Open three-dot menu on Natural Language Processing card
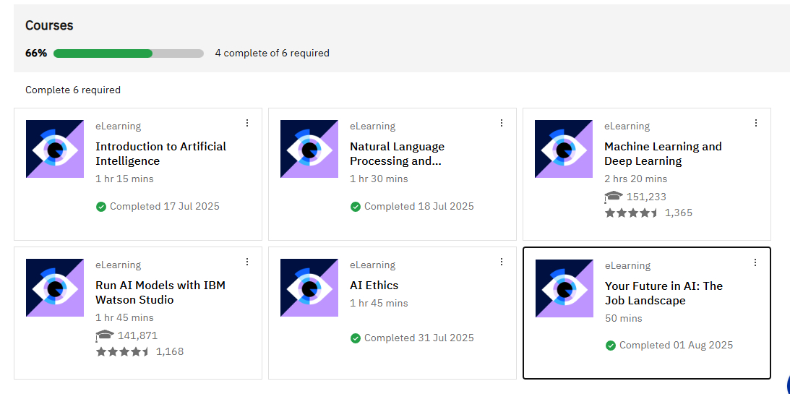The image size is (790, 394). click(x=502, y=123)
